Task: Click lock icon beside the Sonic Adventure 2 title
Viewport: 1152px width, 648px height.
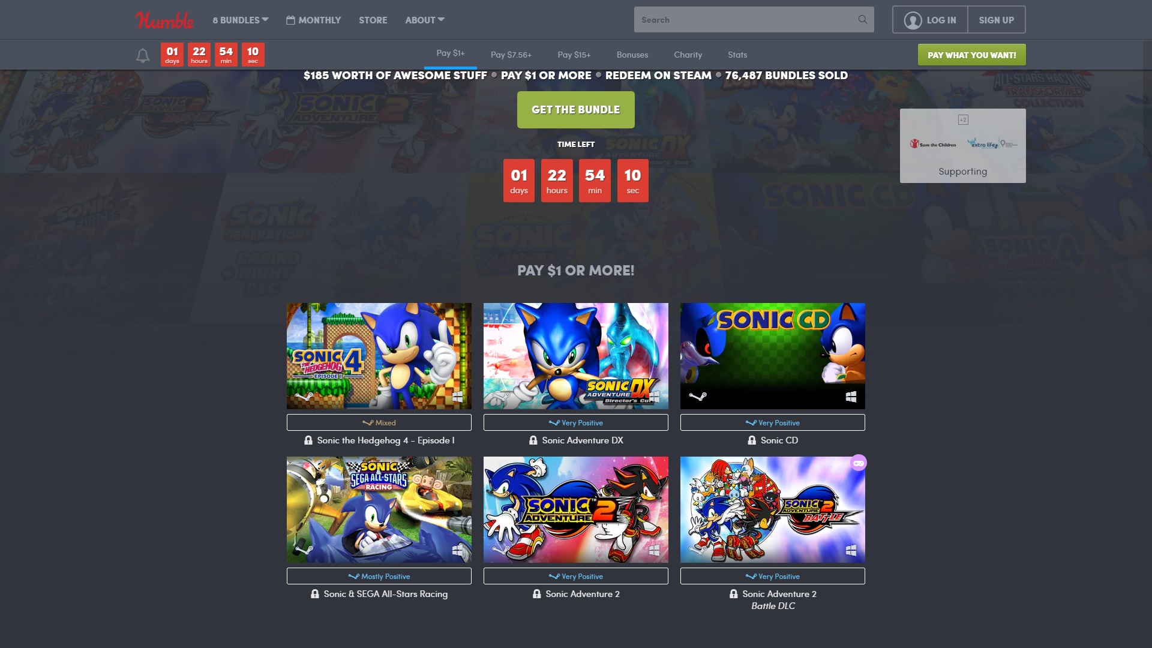Action: (x=537, y=594)
